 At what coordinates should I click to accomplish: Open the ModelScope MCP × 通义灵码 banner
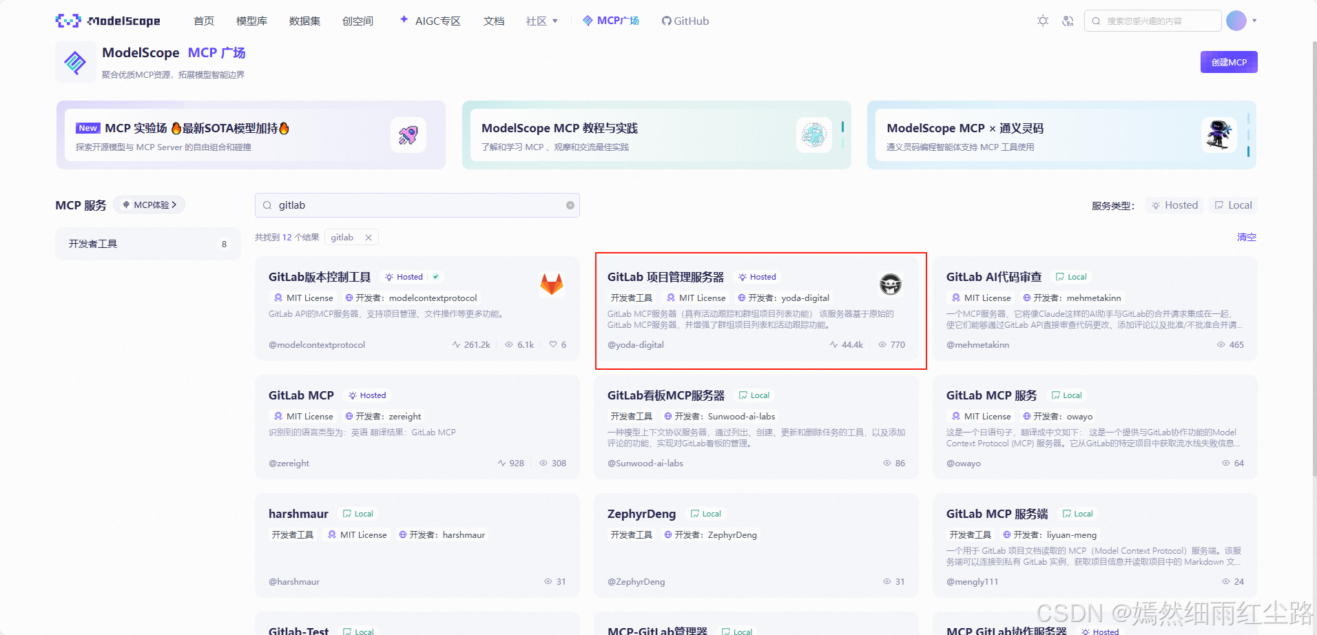coord(1061,135)
